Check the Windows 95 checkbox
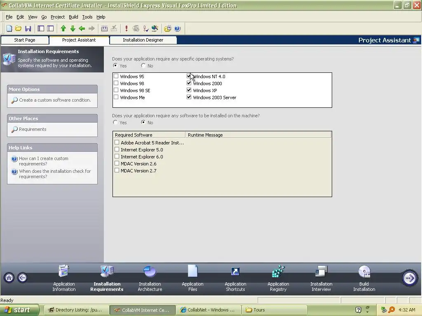Screen dimensions: 422x316 tap(116, 76)
